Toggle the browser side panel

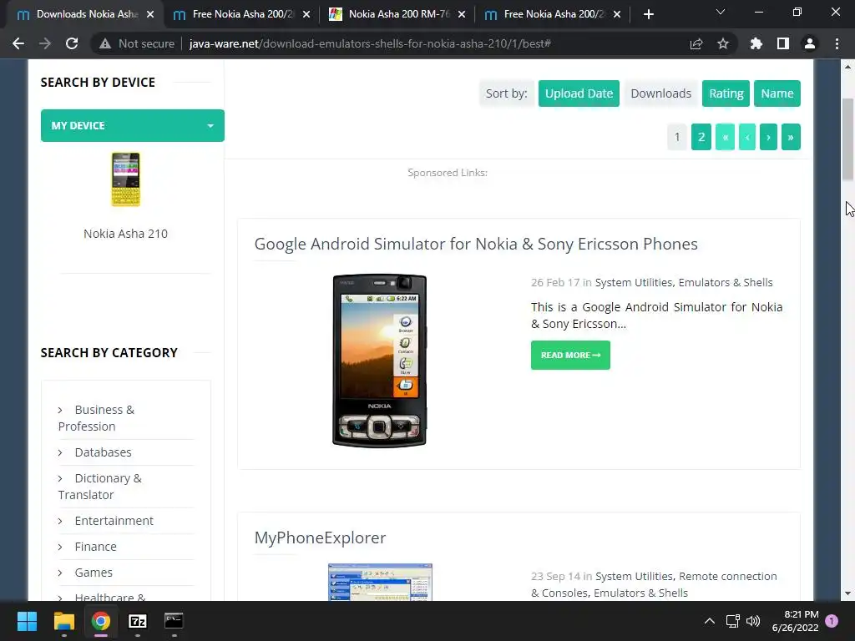click(782, 43)
